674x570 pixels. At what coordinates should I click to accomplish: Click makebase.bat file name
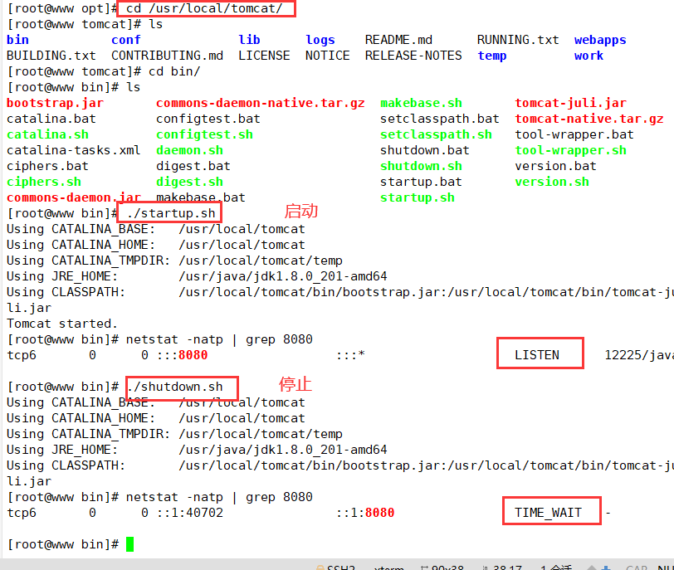click(x=201, y=197)
